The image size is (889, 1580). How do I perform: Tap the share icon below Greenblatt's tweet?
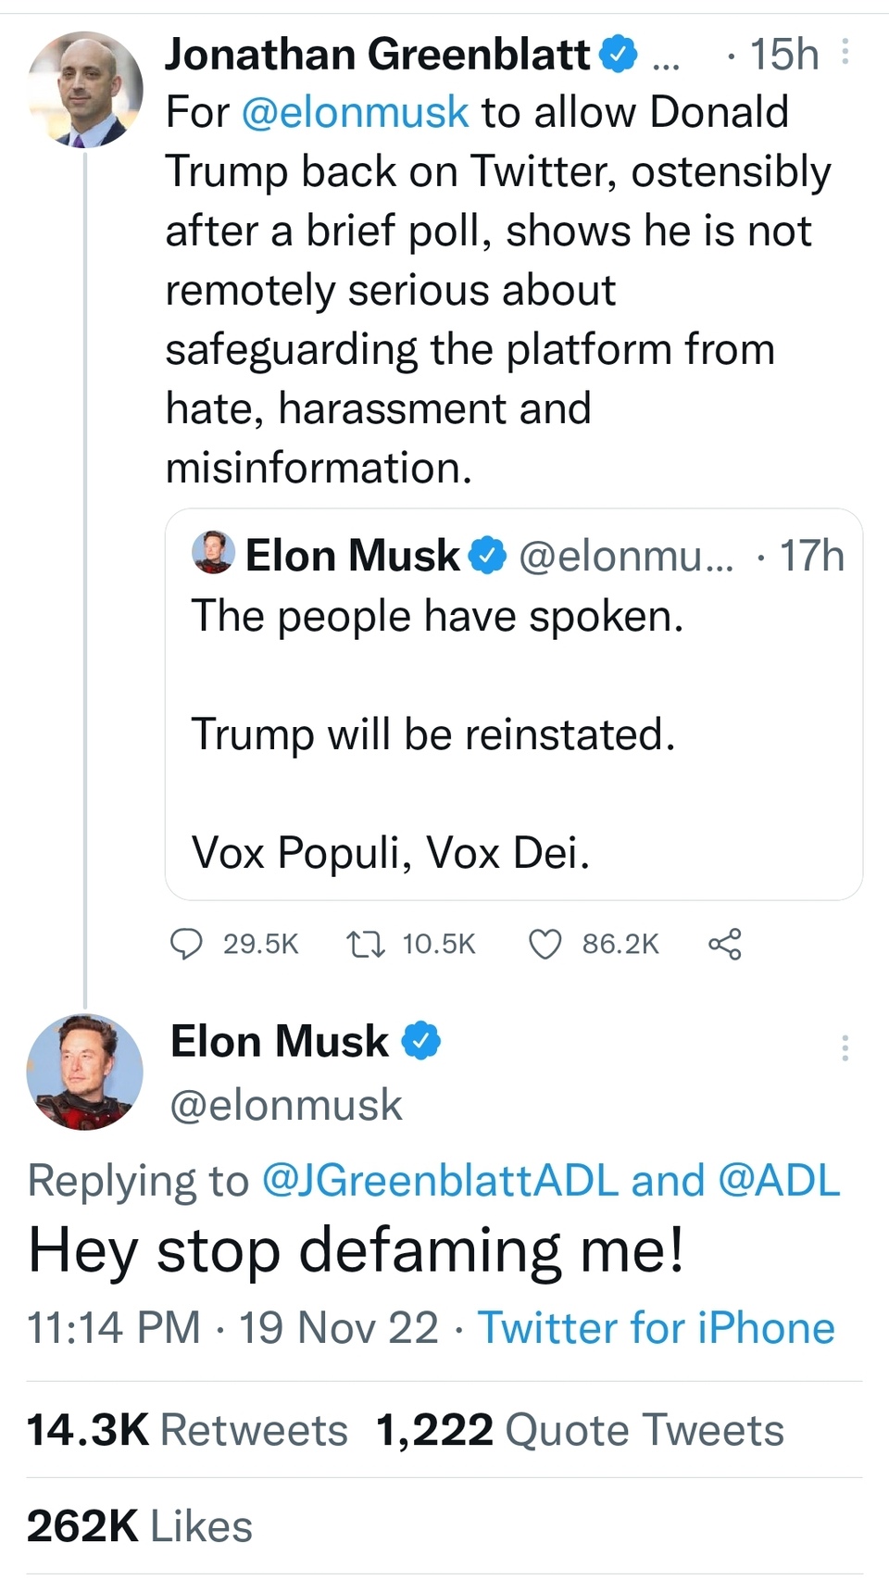tap(724, 944)
